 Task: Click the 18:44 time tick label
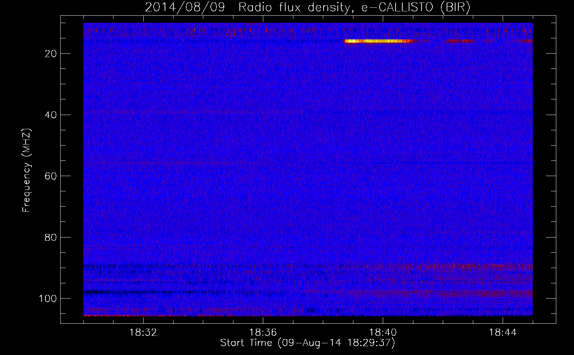coord(503,333)
